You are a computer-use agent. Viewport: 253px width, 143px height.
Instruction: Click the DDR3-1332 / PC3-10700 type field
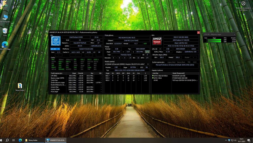130,70
